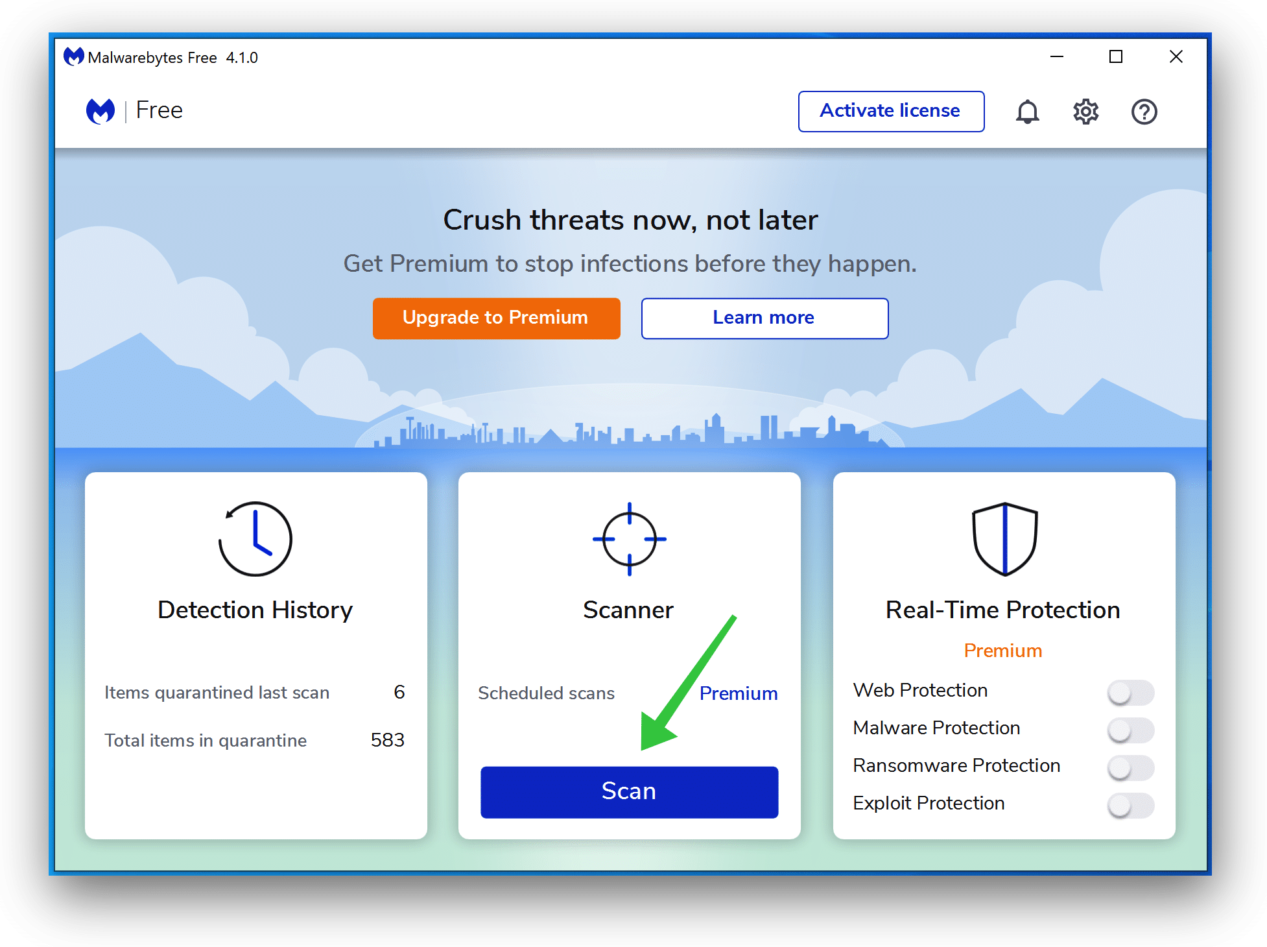Click the Activate license button area icon
Viewport: 1267px width, 947px height.
tap(889, 110)
